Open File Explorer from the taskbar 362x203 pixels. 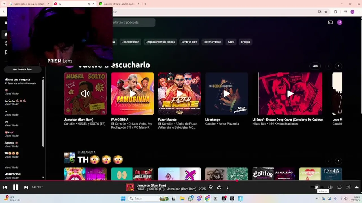click(182, 198)
